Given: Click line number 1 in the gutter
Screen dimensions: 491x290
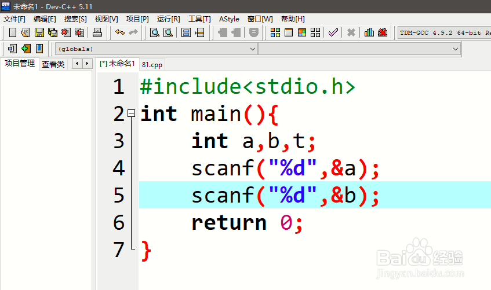Looking at the screenshot, I should [119, 87].
